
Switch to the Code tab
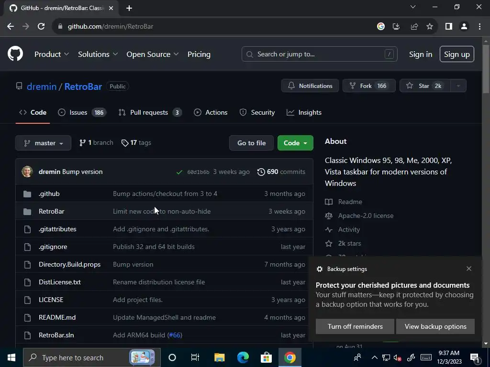(33, 112)
